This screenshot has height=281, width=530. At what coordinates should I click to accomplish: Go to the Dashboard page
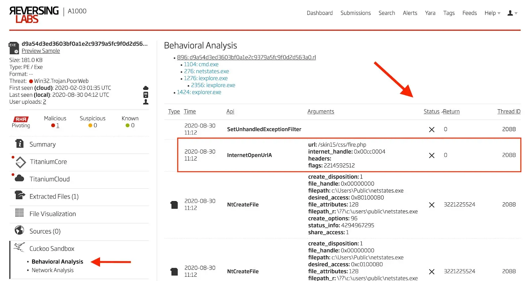(x=319, y=13)
